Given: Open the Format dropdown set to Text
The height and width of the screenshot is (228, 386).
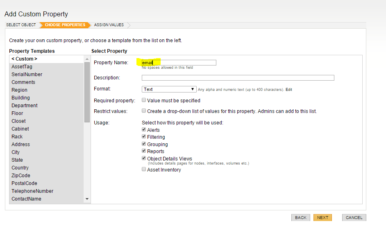Looking at the screenshot, I should [169, 89].
